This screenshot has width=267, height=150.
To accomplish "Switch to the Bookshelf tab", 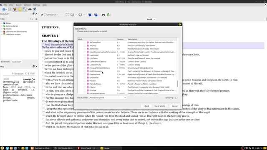I will (17, 62).
